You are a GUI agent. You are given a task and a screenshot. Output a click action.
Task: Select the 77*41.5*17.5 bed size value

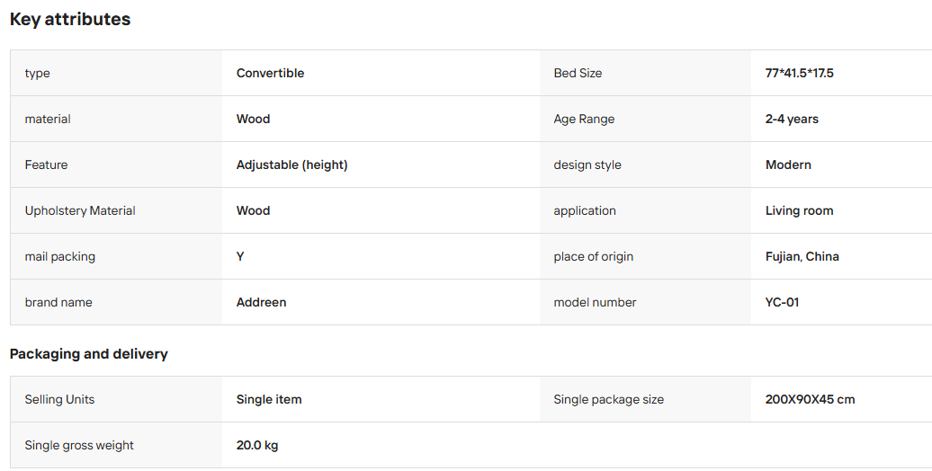tap(800, 73)
